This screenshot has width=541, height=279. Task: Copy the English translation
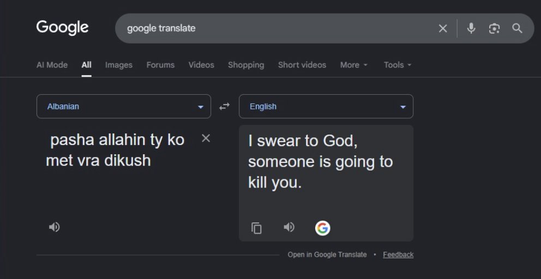pos(256,228)
